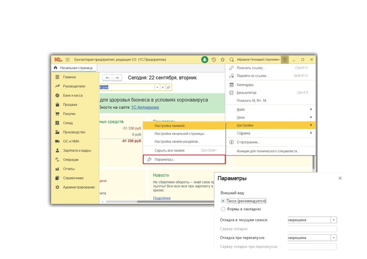This screenshot has height=259, width=367.
Task: Click the Главное section icon
Action: click(x=57, y=77)
